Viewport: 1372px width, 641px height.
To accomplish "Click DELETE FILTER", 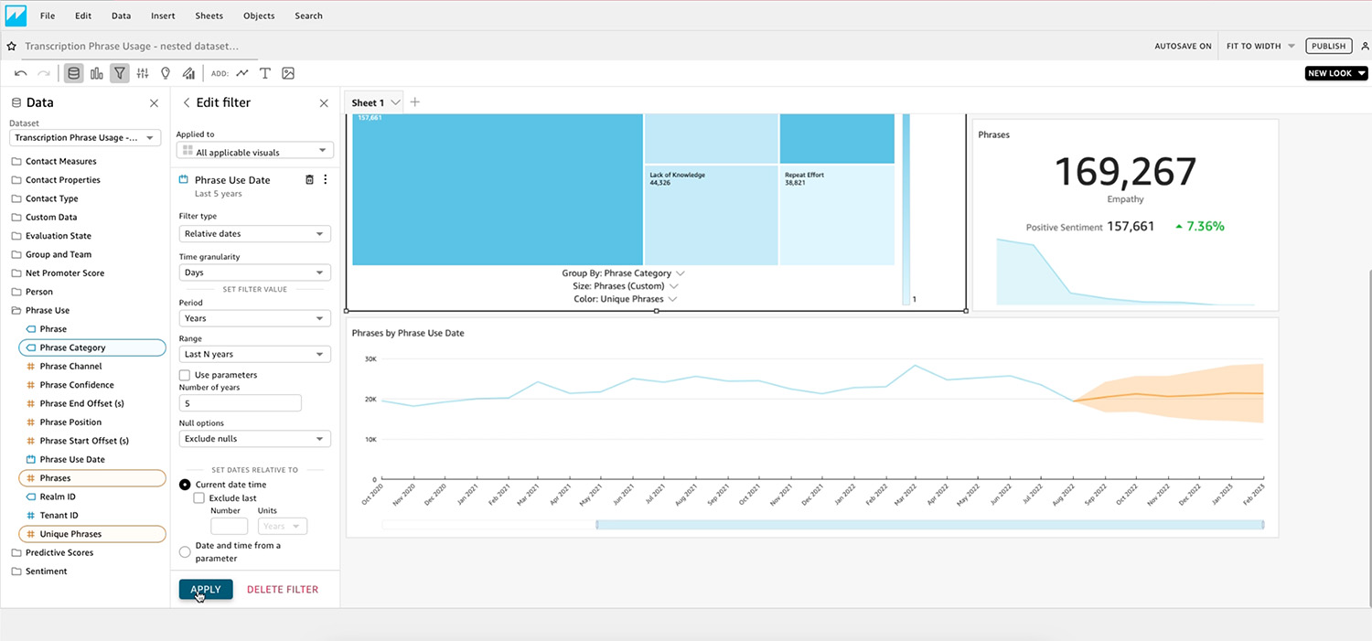I will [x=283, y=590].
